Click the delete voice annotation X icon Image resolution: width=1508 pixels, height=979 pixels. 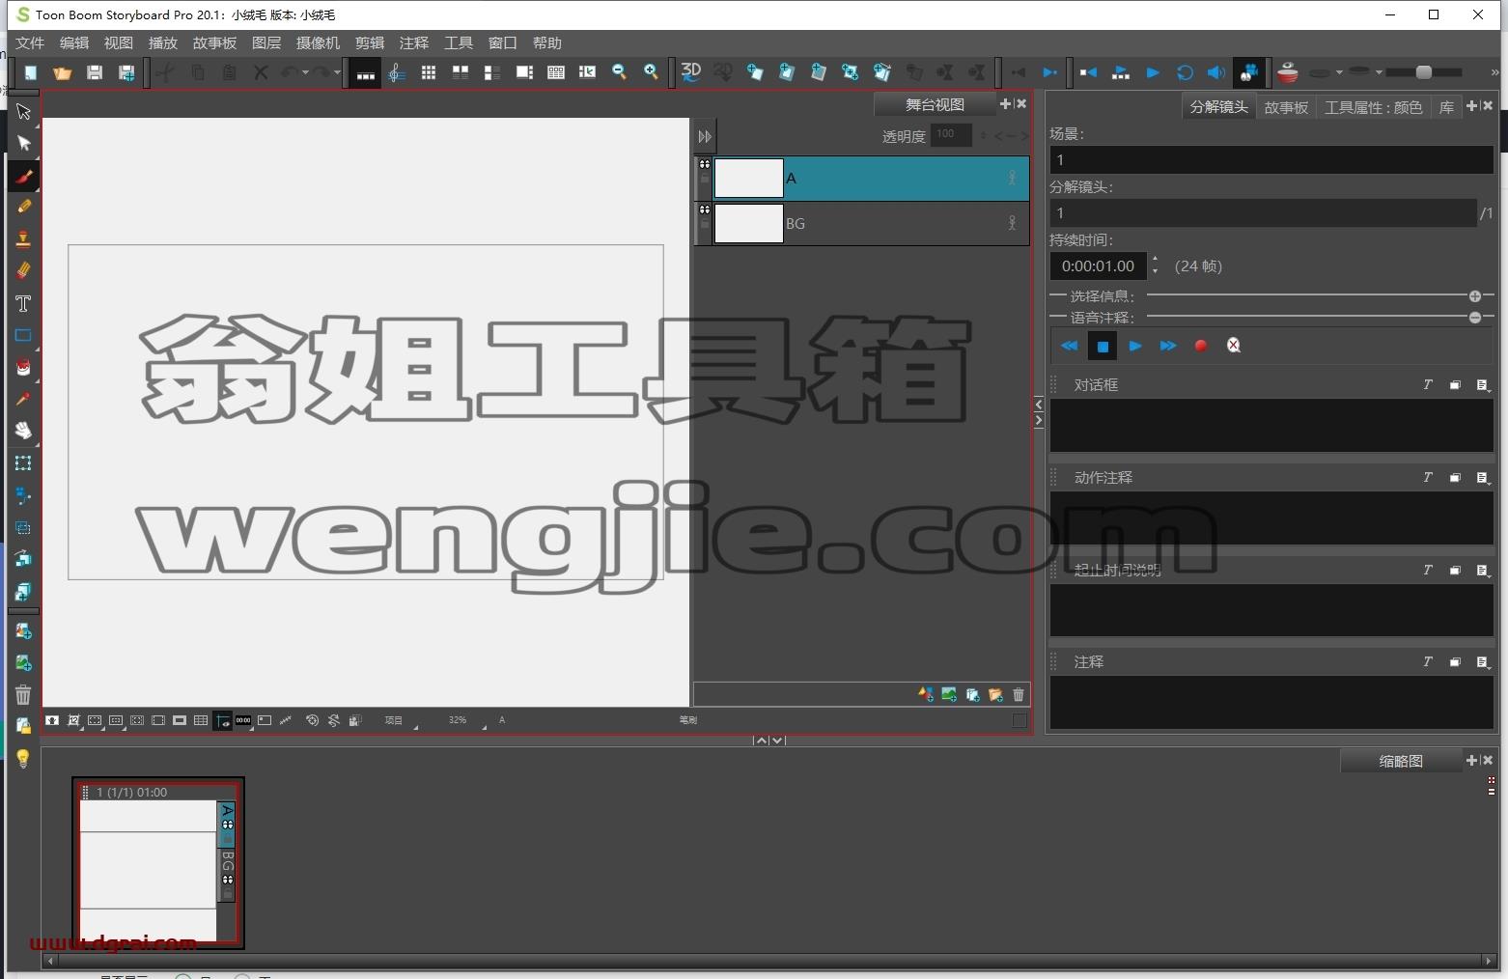click(1234, 346)
